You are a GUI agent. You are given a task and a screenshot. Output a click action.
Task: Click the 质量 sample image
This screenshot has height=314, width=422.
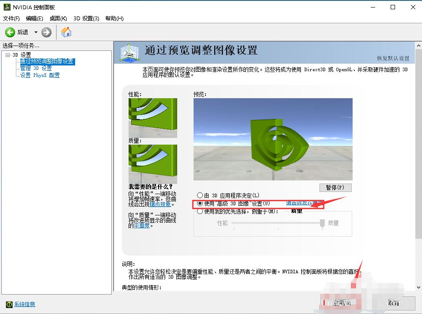tap(152, 164)
